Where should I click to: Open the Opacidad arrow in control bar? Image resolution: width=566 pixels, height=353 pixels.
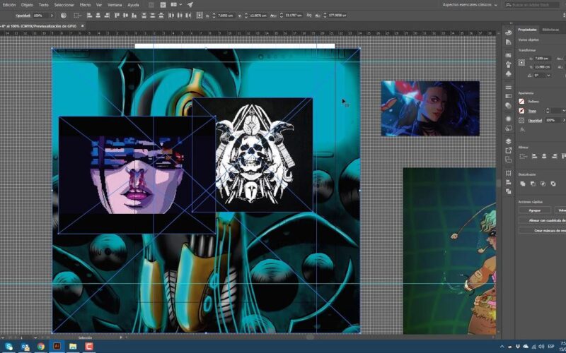click(x=52, y=16)
